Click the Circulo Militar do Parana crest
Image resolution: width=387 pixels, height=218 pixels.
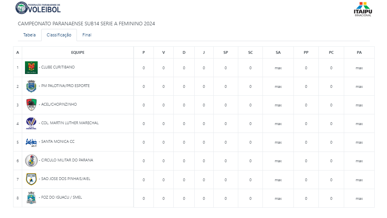(31, 161)
